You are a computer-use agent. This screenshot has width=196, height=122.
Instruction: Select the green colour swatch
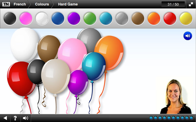tap(90, 18)
